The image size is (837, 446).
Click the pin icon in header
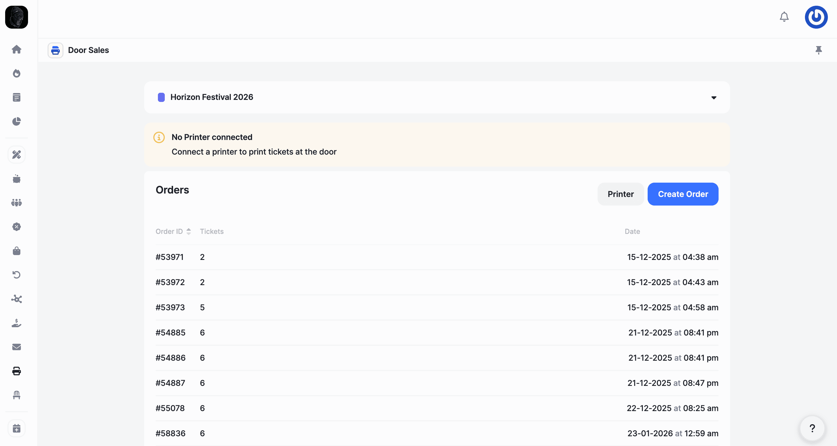(818, 50)
